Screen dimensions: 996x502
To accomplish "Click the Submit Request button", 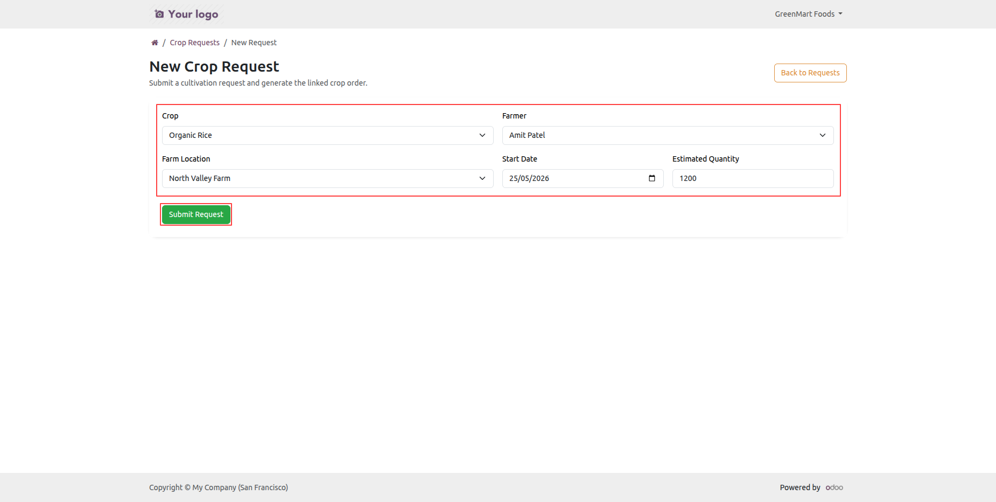I will [196, 214].
